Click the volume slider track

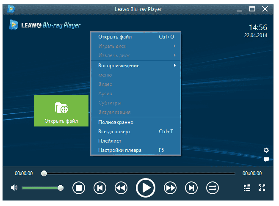[40, 188]
